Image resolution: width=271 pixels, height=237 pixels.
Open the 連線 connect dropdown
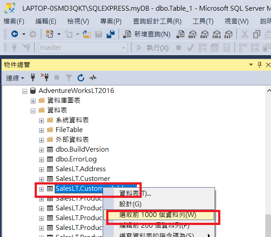(15, 78)
